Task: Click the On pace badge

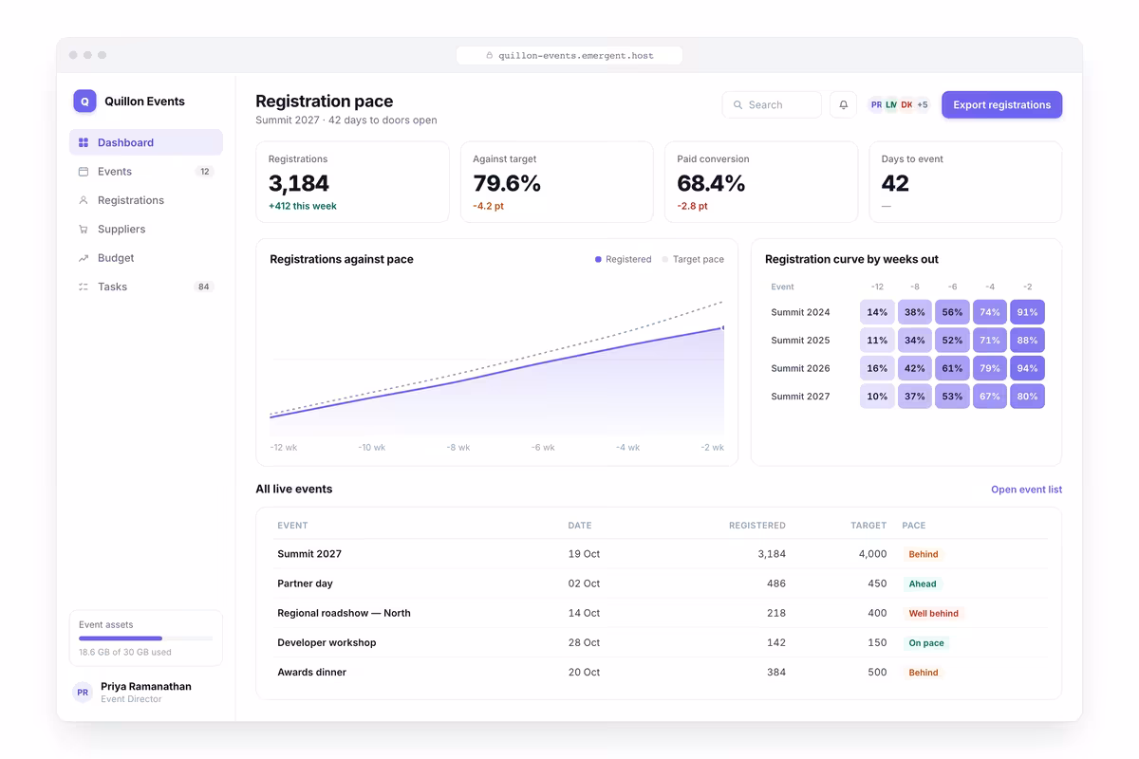Action: point(926,643)
